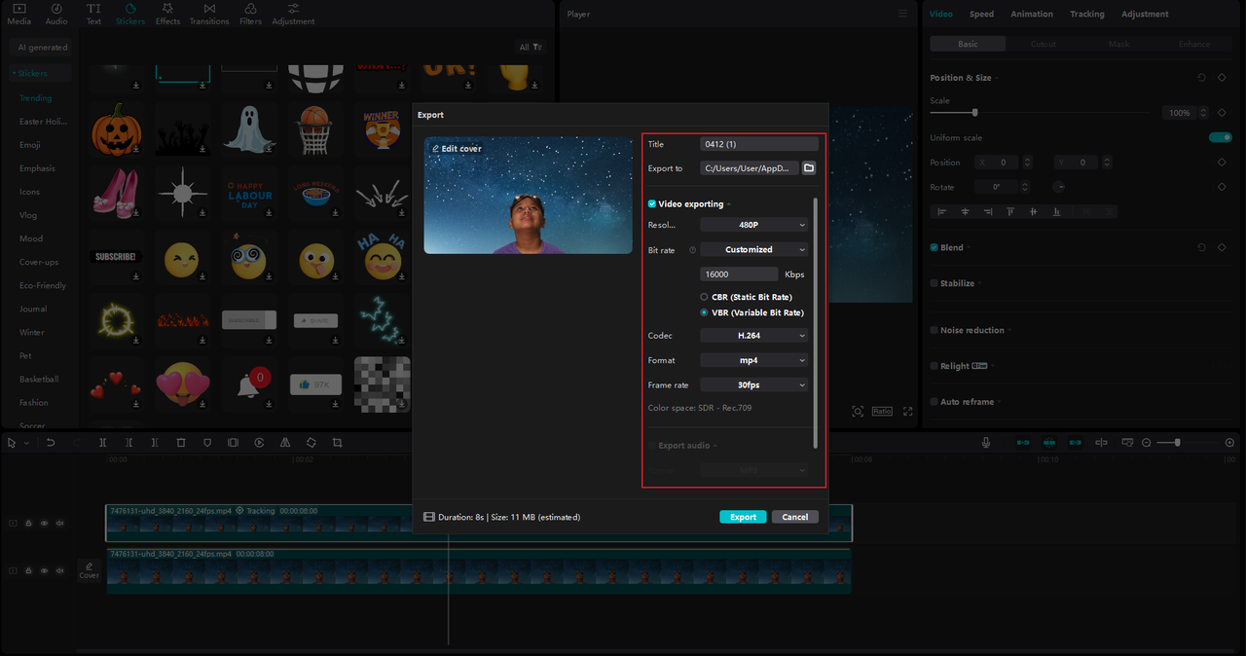
Task: Enable the Stabilize checkbox
Action: tap(934, 283)
